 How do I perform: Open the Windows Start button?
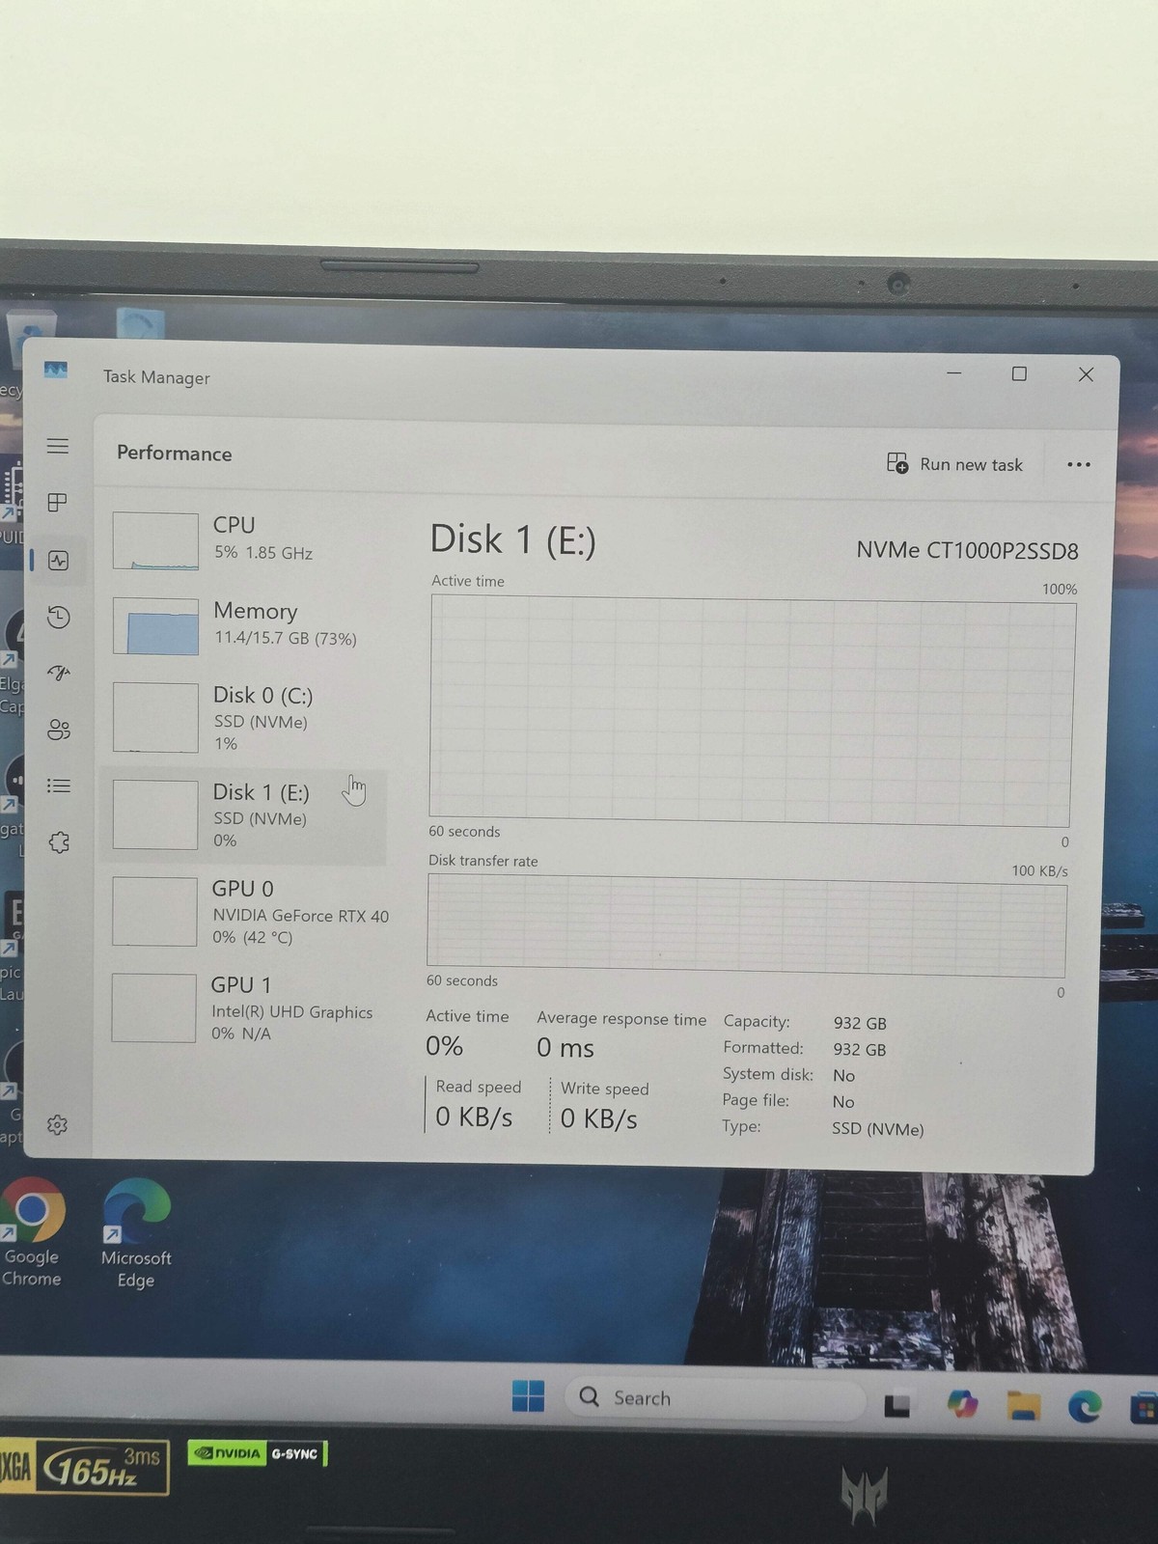pos(528,1396)
